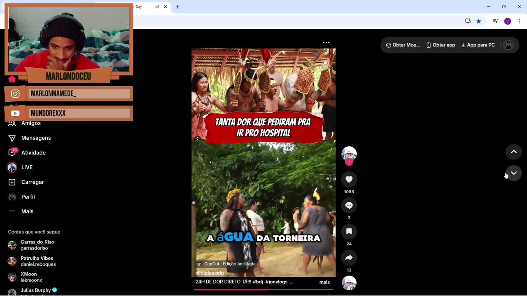The width and height of the screenshot is (527, 296).
Task: Click the #bdj hashtag in caption
Action: tap(258, 282)
